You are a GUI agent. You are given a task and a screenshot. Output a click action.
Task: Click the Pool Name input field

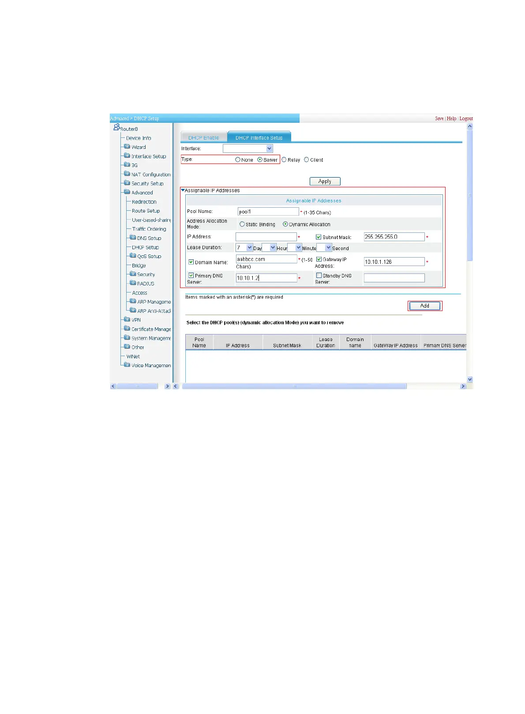(x=268, y=212)
